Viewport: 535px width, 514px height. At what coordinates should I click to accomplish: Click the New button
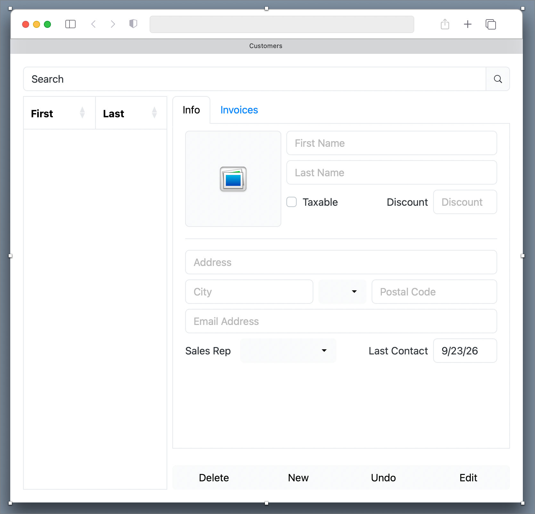click(x=298, y=478)
